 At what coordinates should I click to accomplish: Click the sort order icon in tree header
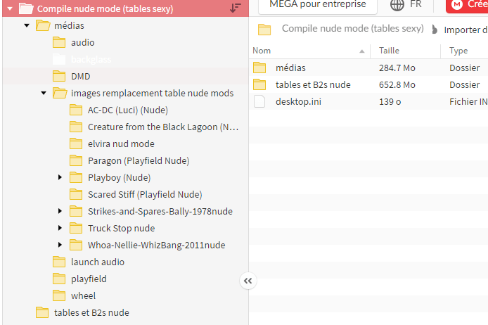coord(235,8)
